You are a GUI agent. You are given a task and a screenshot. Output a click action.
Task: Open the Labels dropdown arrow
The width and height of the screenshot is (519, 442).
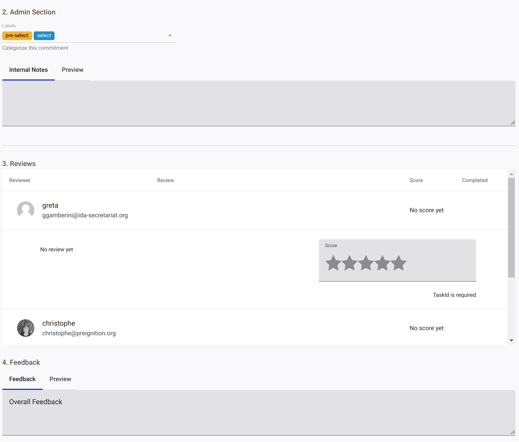point(170,36)
